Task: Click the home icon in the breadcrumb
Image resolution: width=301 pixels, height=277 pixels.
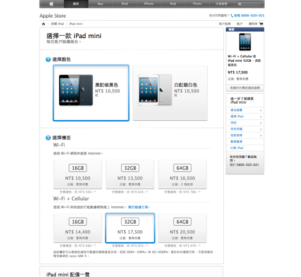Action: click(43, 24)
